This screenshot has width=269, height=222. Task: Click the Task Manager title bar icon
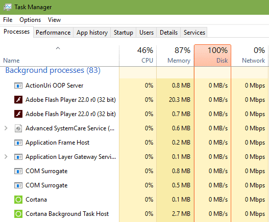pyautogui.click(x=8, y=7)
